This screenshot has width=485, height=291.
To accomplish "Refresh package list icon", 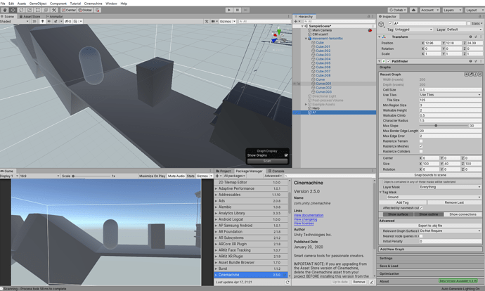I will (x=287, y=282).
